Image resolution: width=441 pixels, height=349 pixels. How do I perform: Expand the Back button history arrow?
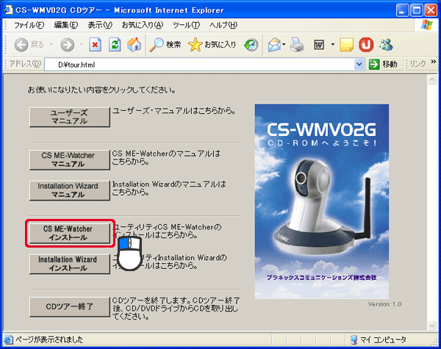(x=51, y=44)
